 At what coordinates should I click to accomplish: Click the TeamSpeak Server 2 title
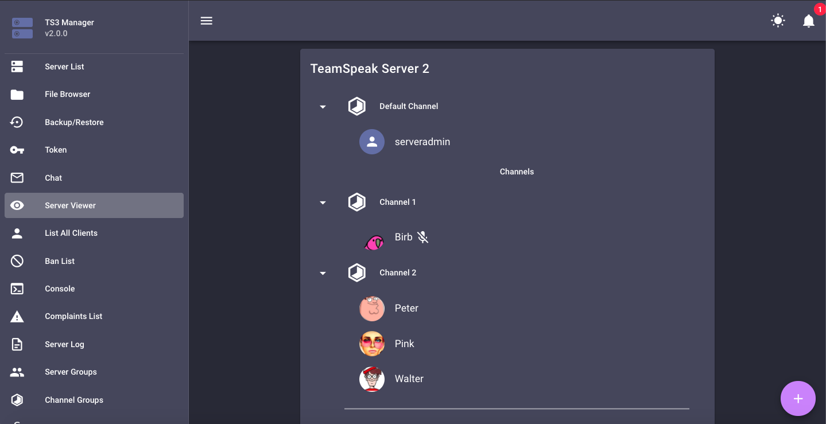[370, 69]
